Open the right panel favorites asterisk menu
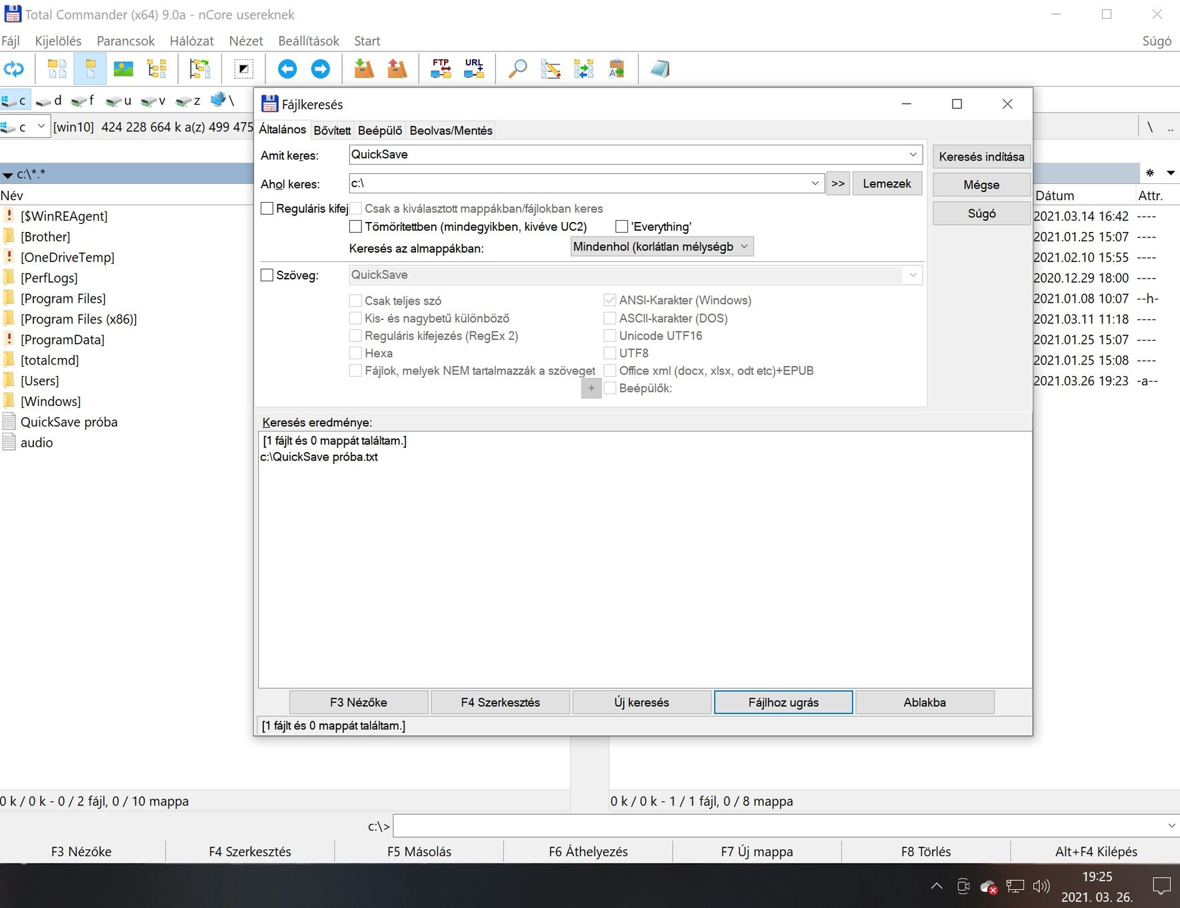This screenshot has width=1180, height=908. point(1150,173)
